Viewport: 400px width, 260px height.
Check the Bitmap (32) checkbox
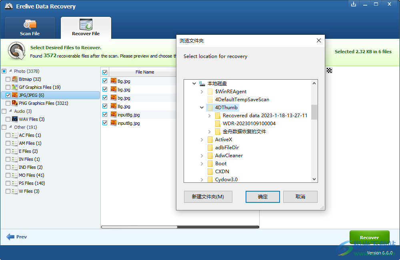(x=8, y=79)
